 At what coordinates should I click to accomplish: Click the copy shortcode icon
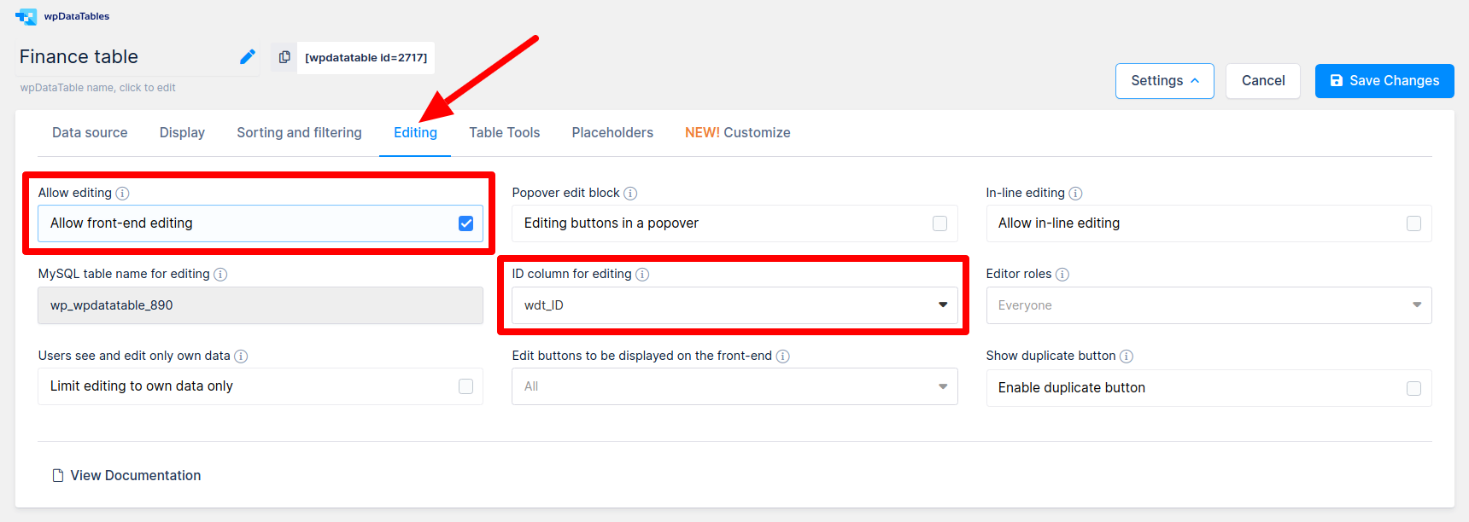[x=284, y=56]
